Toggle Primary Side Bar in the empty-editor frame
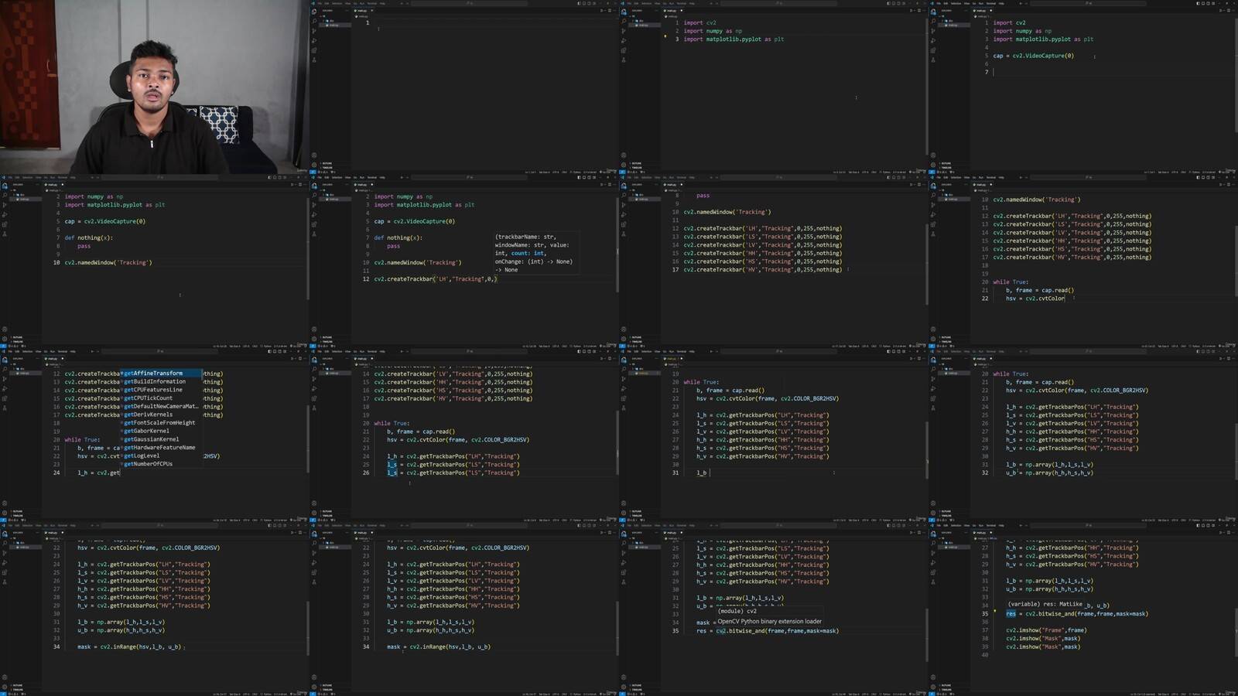The height and width of the screenshot is (696, 1238). [579, 3]
